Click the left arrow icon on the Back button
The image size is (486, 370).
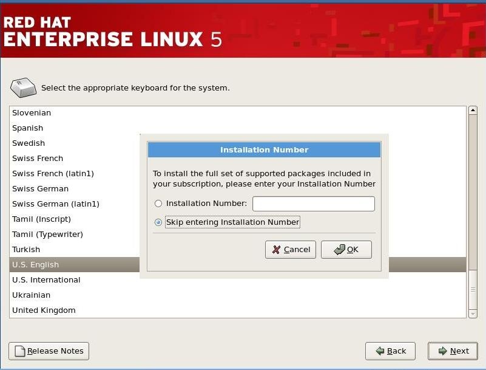tap(379, 351)
